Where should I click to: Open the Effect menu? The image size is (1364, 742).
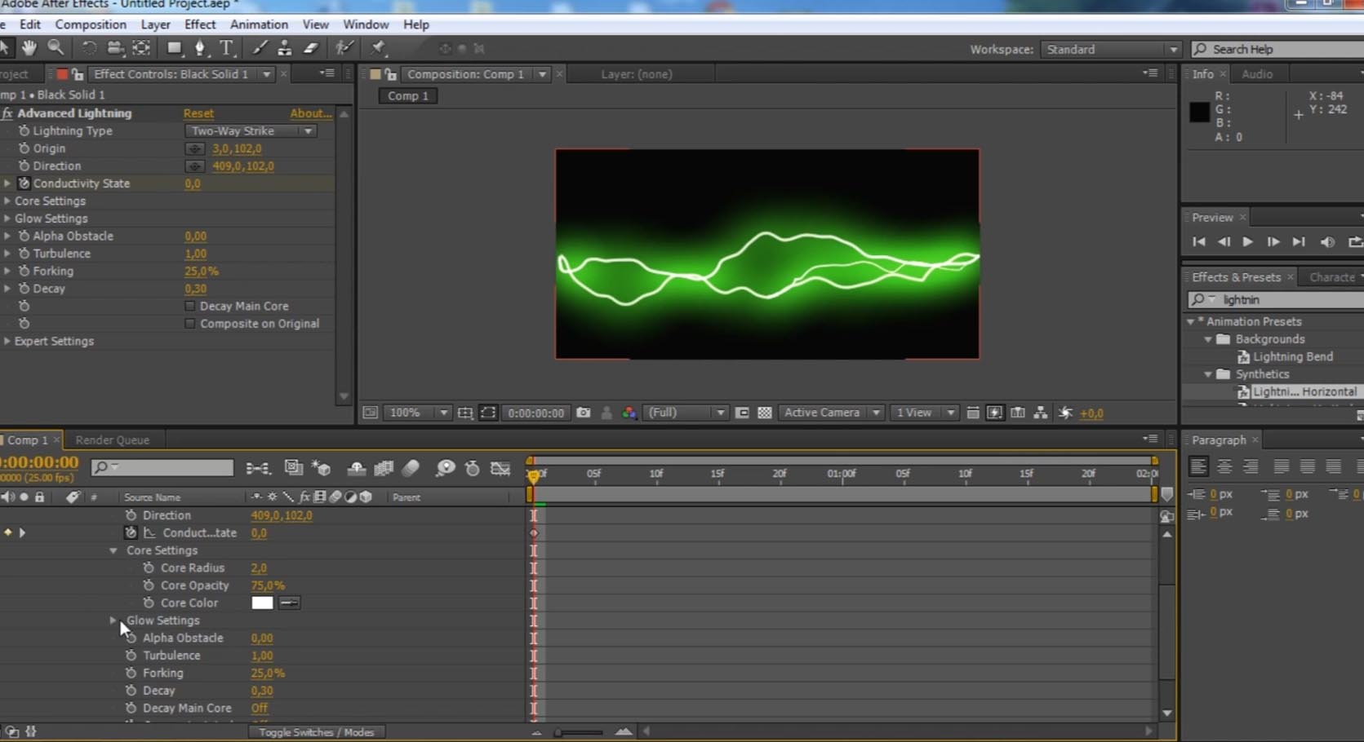coord(200,24)
